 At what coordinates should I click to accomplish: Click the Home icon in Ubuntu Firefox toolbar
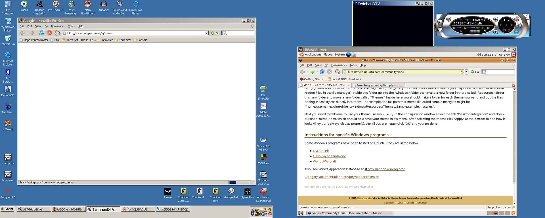click(x=338, y=72)
